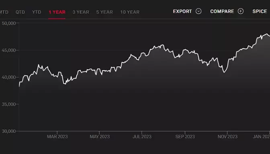270x154 pixels.
Task: Open the EXPORT menu
Action: pyautogui.click(x=182, y=11)
